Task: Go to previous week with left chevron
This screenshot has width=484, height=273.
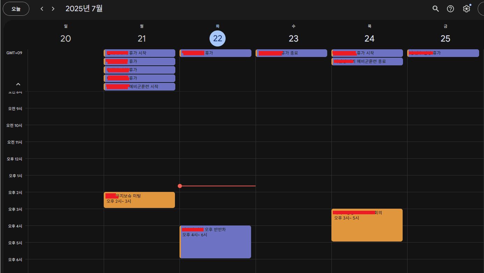Action: (42, 9)
